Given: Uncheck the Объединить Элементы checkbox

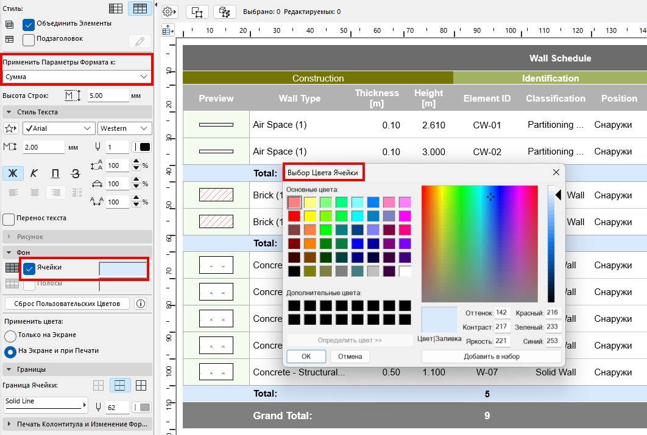Looking at the screenshot, I should click(28, 24).
